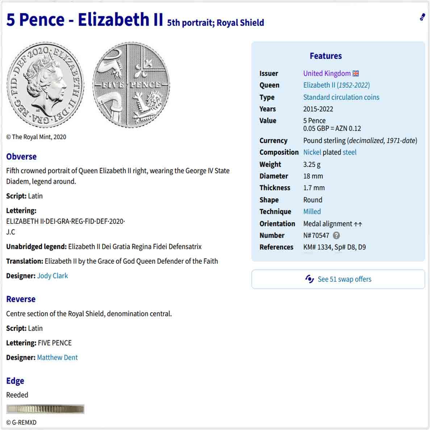This screenshot has width=430, height=430.
Task: Open the Milled technique link
Action: 312,212
